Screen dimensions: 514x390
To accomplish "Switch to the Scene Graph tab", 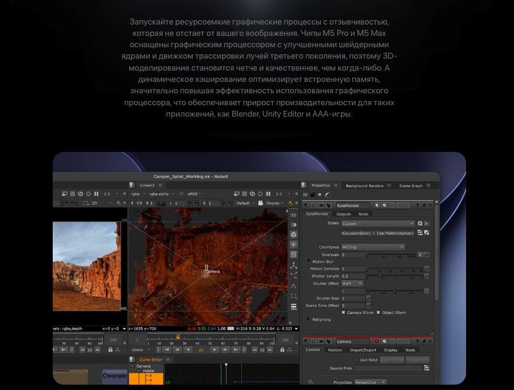I will 411,185.
